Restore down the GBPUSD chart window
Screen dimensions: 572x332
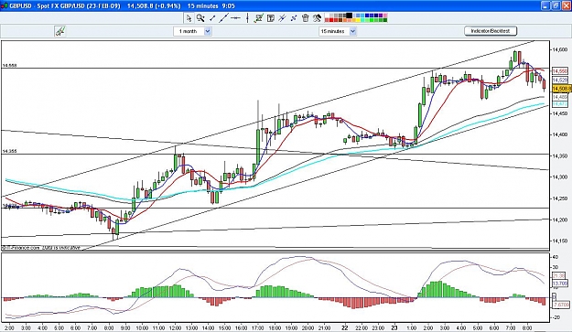click(x=556, y=5)
